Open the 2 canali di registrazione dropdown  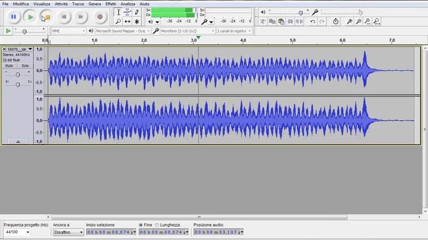(x=234, y=31)
